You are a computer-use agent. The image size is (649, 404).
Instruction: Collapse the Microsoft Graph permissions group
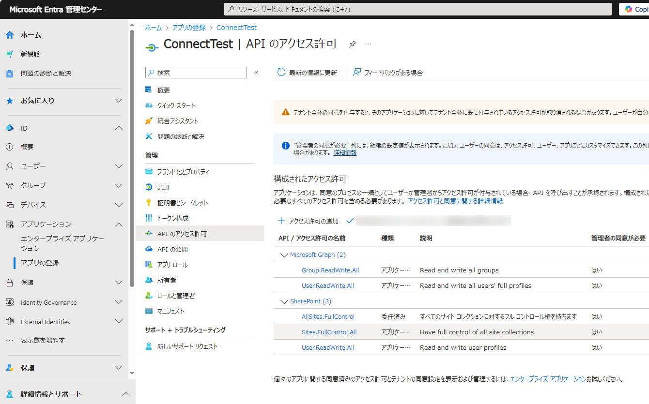point(284,255)
